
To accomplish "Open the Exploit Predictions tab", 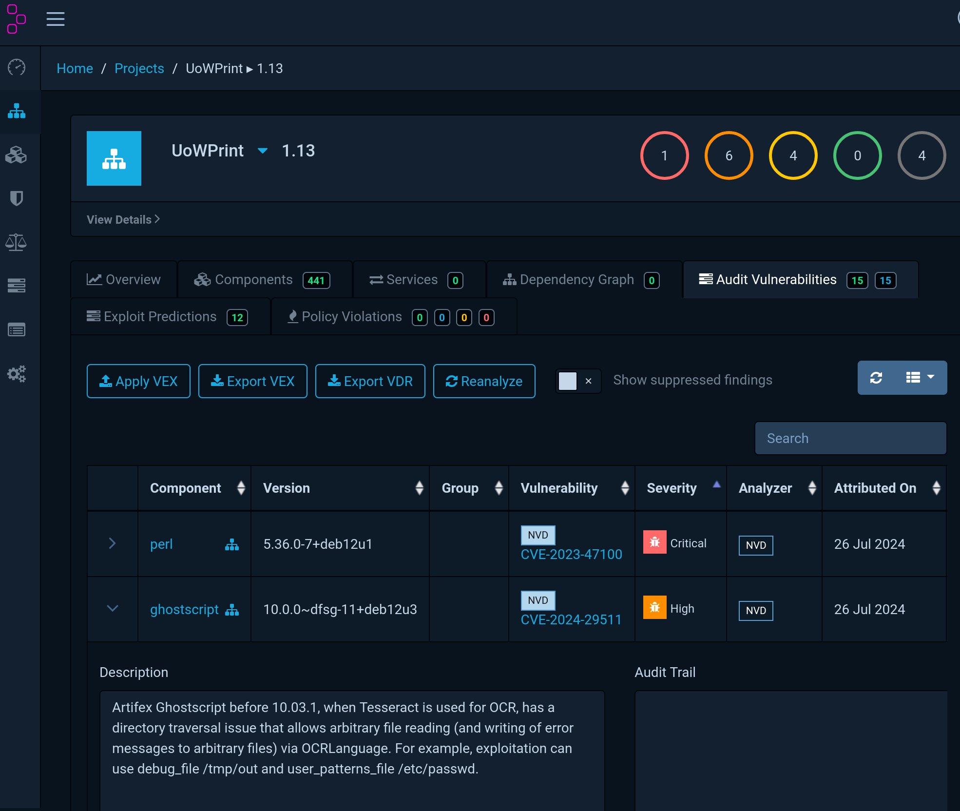I will point(160,316).
